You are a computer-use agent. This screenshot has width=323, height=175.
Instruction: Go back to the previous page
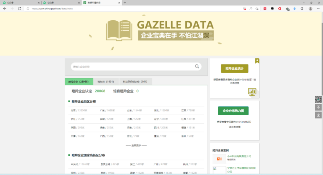pyautogui.click(x=5, y=9)
